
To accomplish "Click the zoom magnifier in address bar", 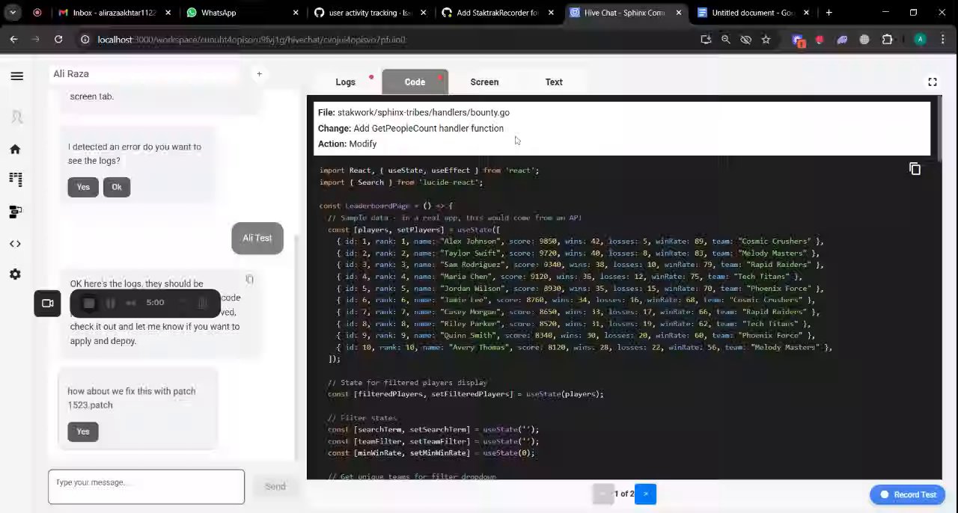I will (x=725, y=40).
